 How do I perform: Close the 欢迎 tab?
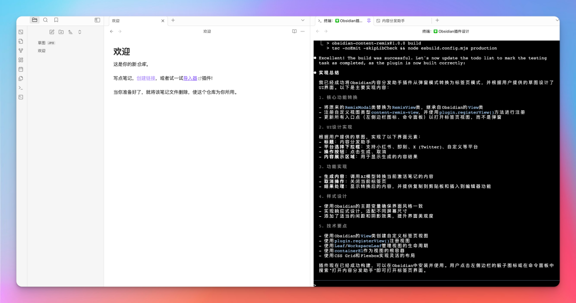(163, 21)
